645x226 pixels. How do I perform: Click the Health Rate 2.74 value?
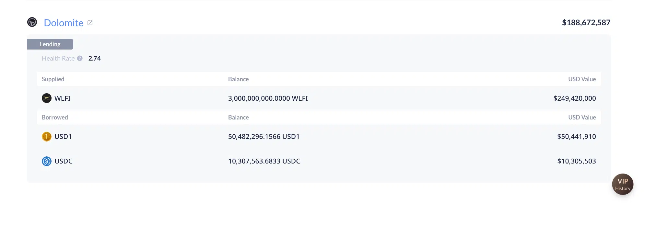click(94, 58)
